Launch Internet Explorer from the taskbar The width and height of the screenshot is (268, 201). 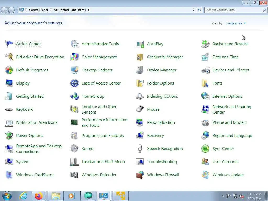(23, 196)
